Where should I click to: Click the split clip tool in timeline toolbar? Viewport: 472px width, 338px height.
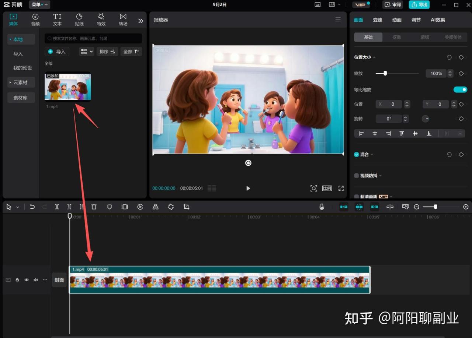tap(57, 207)
